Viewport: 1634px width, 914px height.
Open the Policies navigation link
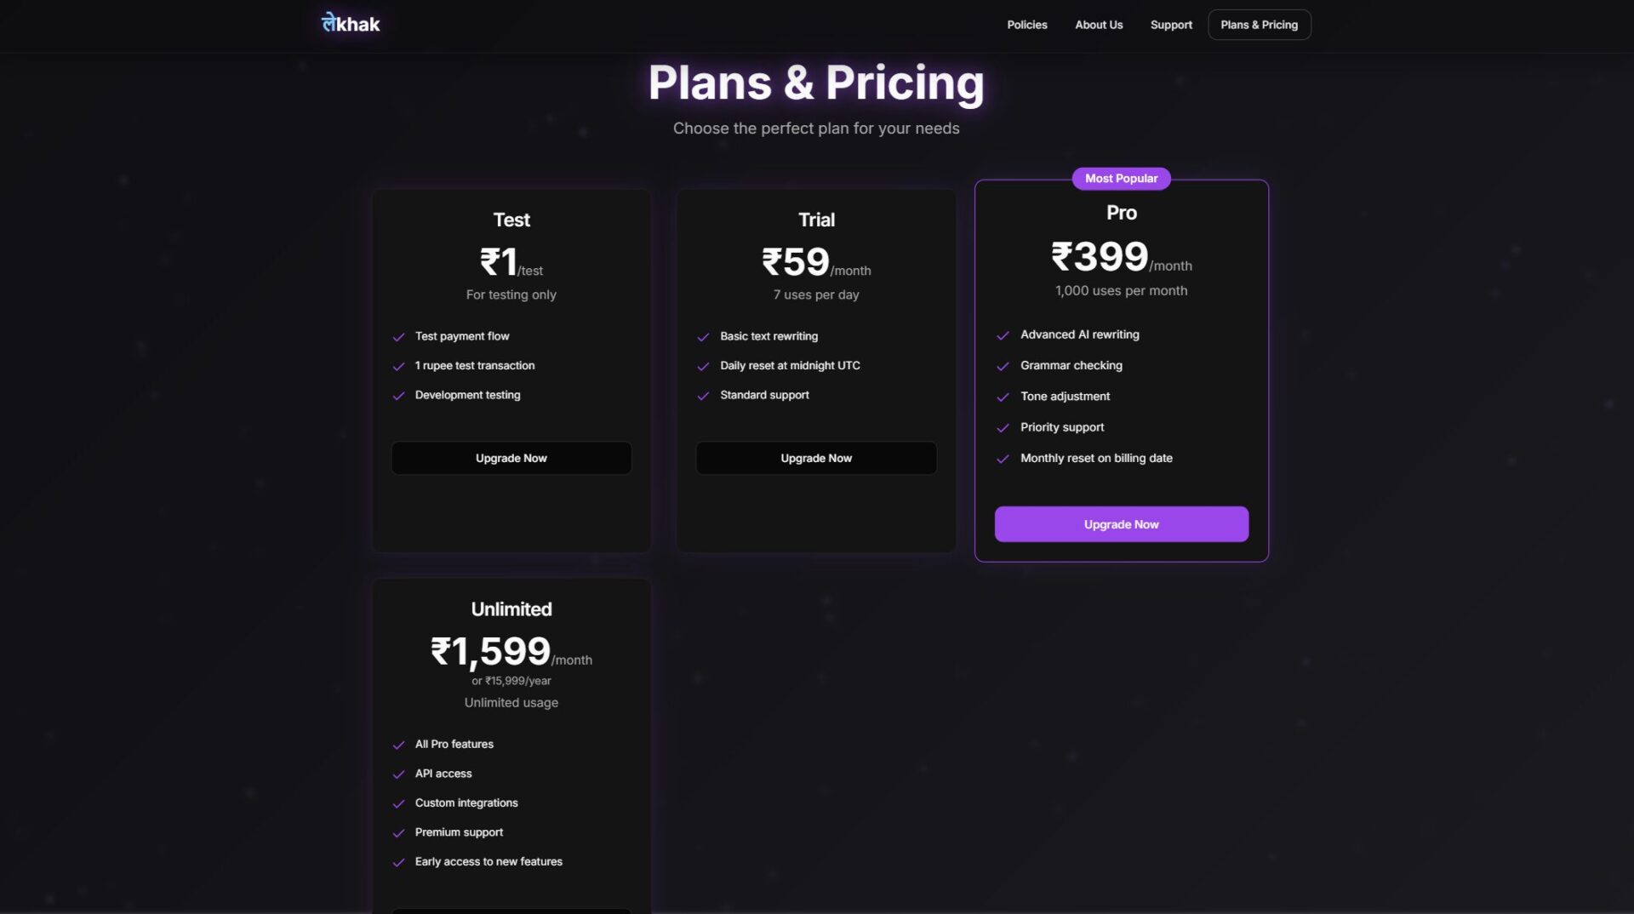click(x=1026, y=25)
